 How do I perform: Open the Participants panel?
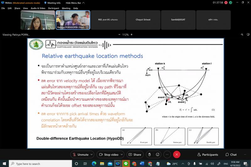tap(208, 154)
